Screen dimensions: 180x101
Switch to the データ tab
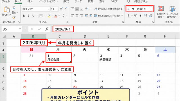tap(78, 1)
